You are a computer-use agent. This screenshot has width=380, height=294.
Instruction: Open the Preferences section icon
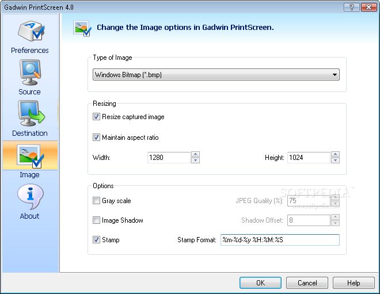coord(31,31)
